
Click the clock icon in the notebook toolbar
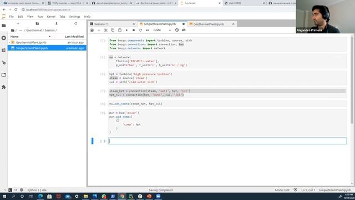coord(177,30)
